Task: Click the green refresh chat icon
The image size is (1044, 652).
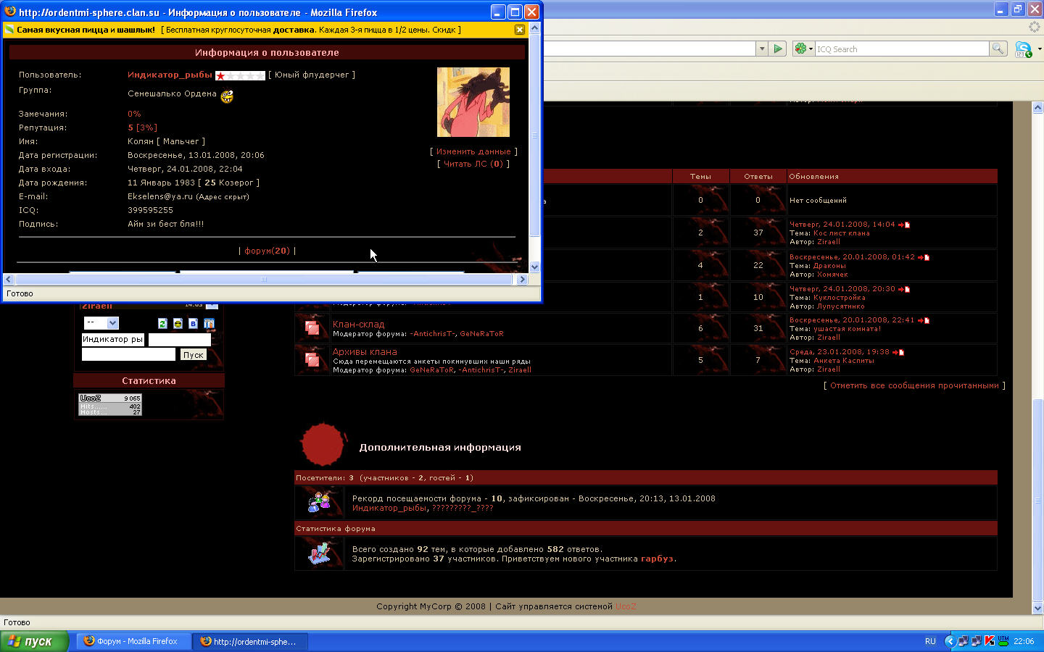Action: tap(162, 323)
